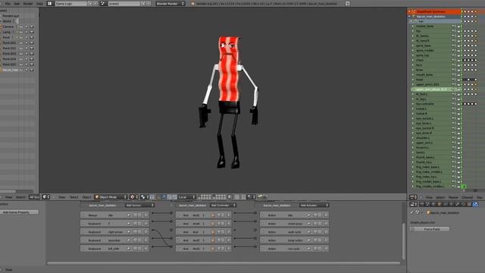This screenshot has width=485, height=273.
Task: Select the Physics tab icon in the properties header
Action: pos(476,204)
